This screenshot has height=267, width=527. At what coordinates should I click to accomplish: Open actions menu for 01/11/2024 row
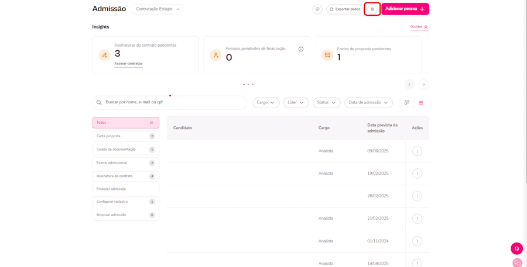tap(417, 241)
